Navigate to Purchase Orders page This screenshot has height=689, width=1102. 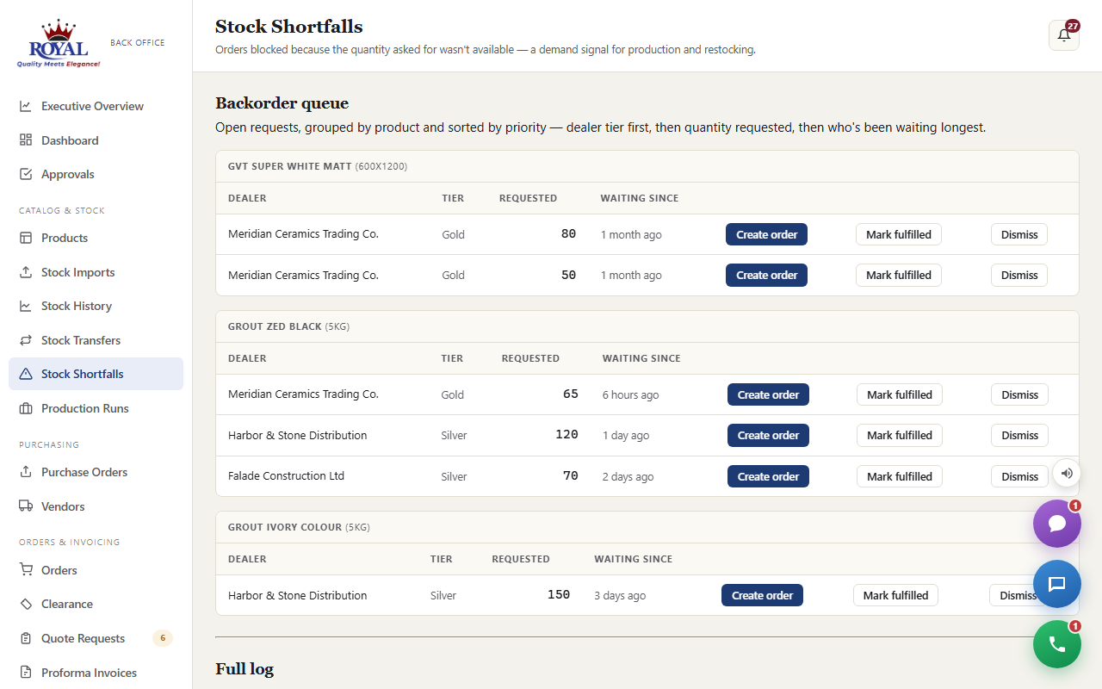96,472
